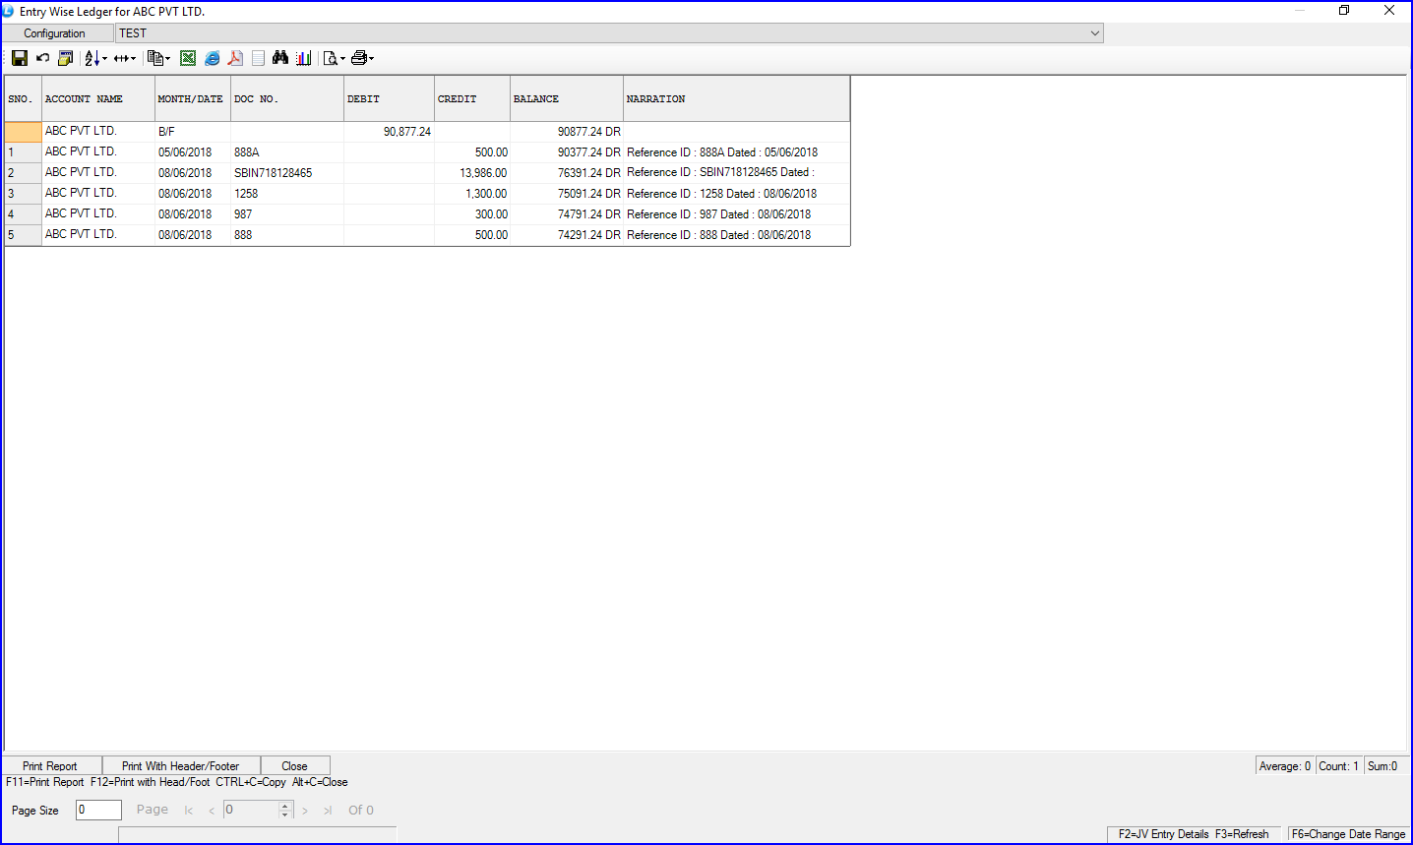This screenshot has height=845, width=1413.
Task: Export ledger to Excel icon
Action: coord(188,58)
